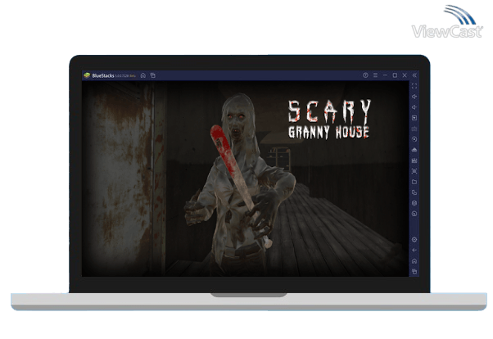Open media folder from the sidebar
This screenshot has height=339, width=493.
click(x=414, y=182)
